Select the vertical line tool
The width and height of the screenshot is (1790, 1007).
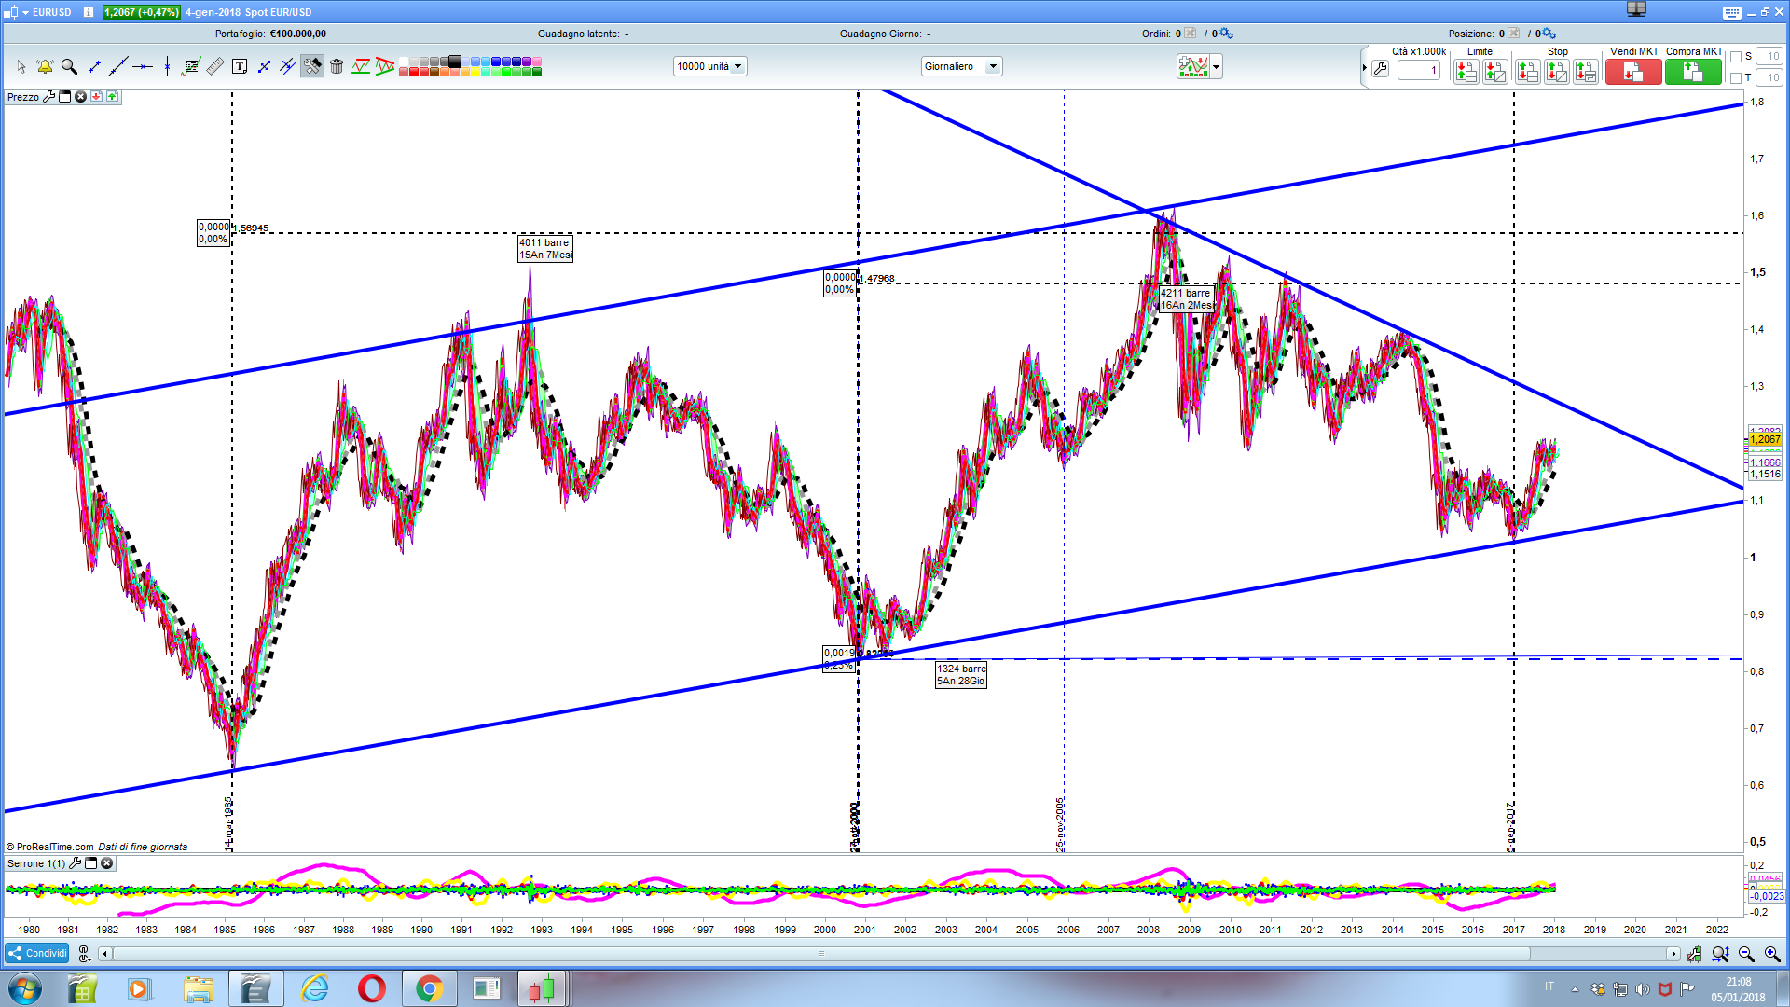(x=167, y=66)
